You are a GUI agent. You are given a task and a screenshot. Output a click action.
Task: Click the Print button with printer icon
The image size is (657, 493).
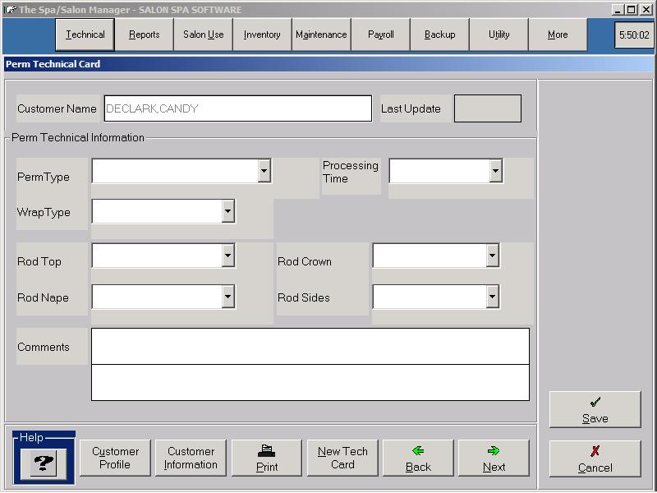click(267, 458)
